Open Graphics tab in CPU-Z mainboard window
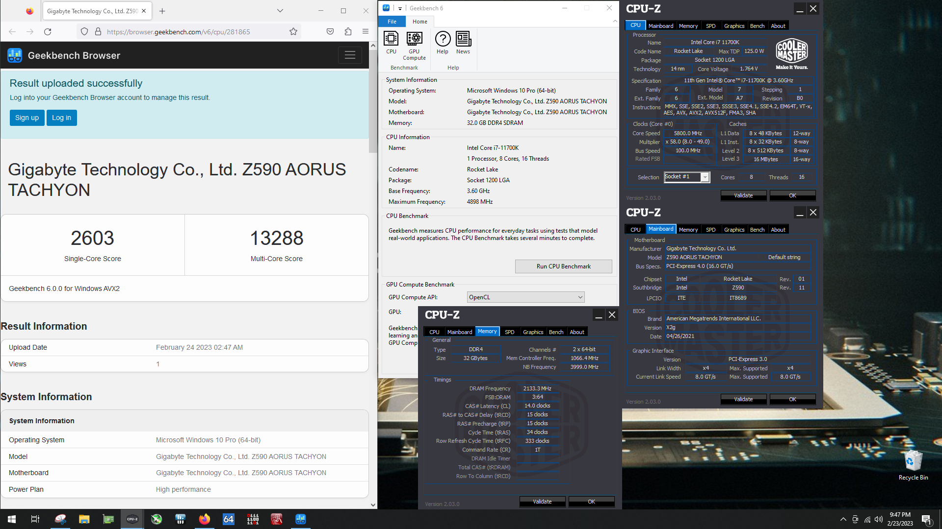Viewport: 942px width, 529px height. pos(734,230)
